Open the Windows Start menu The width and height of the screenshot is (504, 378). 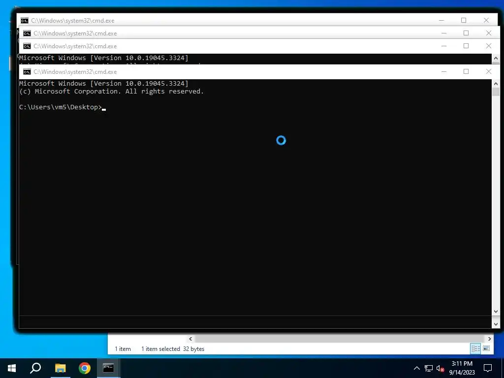pos(12,368)
